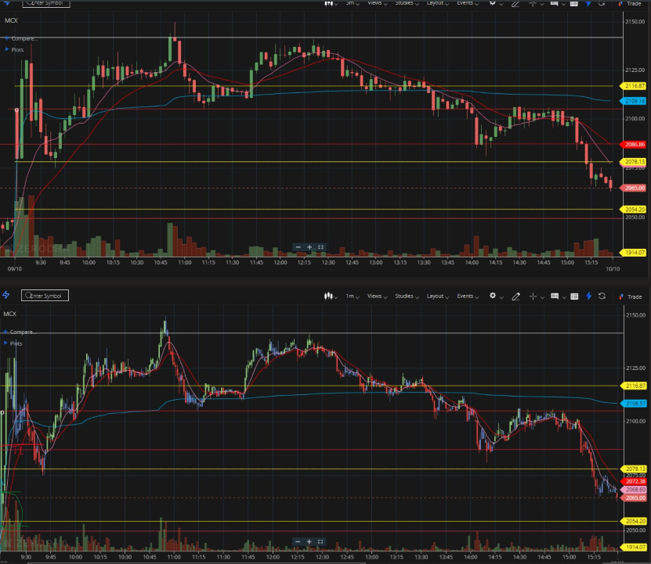The image size is (651, 564).
Task: Expand Plots in the lower chart
Action: click(13, 343)
